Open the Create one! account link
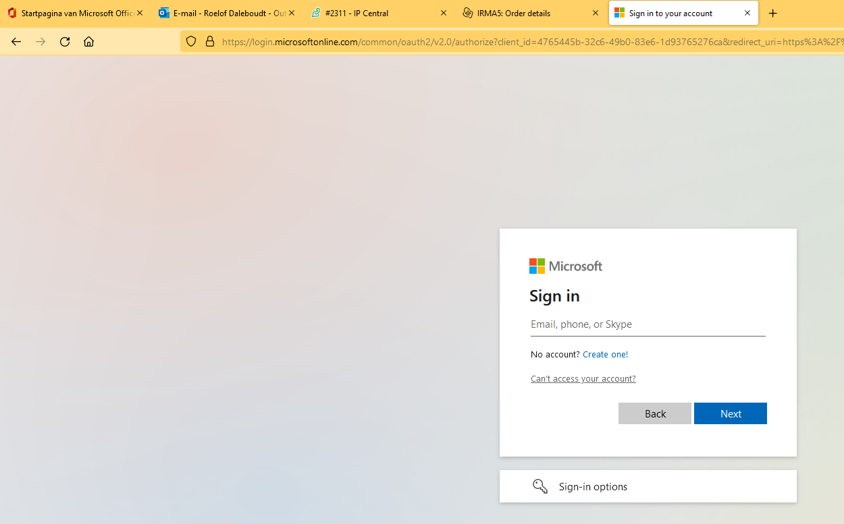This screenshot has width=844, height=524. point(605,355)
